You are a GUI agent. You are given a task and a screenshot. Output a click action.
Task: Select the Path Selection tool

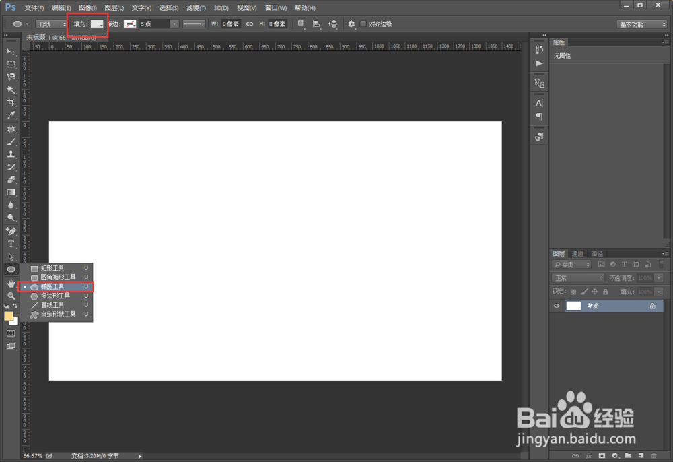tap(11, 257)
